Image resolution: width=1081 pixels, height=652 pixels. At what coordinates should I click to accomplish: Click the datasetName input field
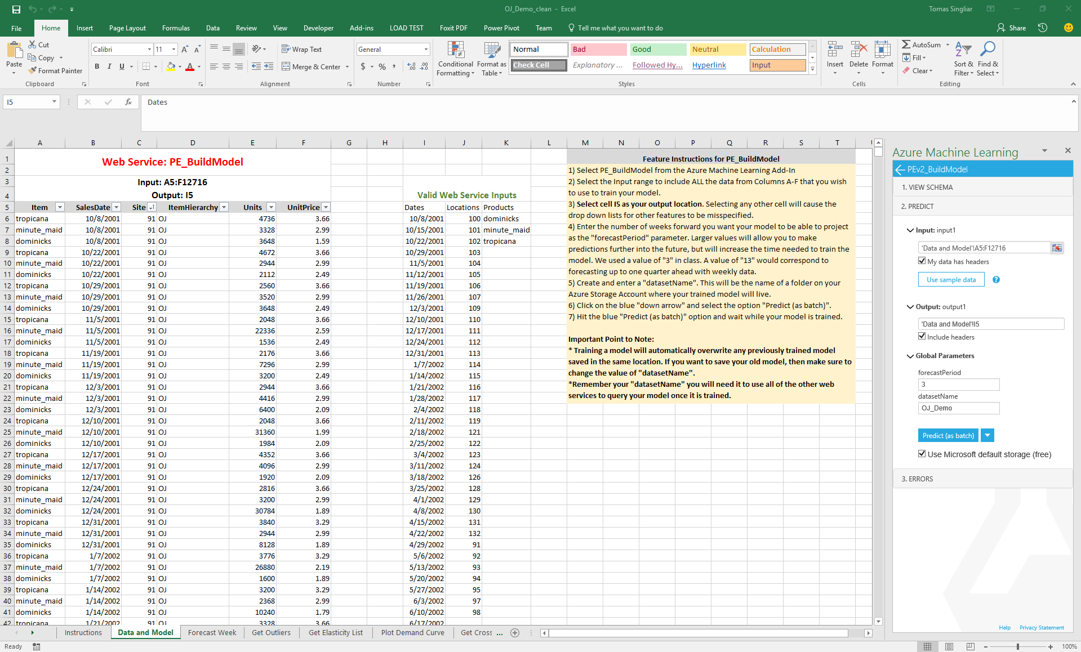(x=958, y=408)
